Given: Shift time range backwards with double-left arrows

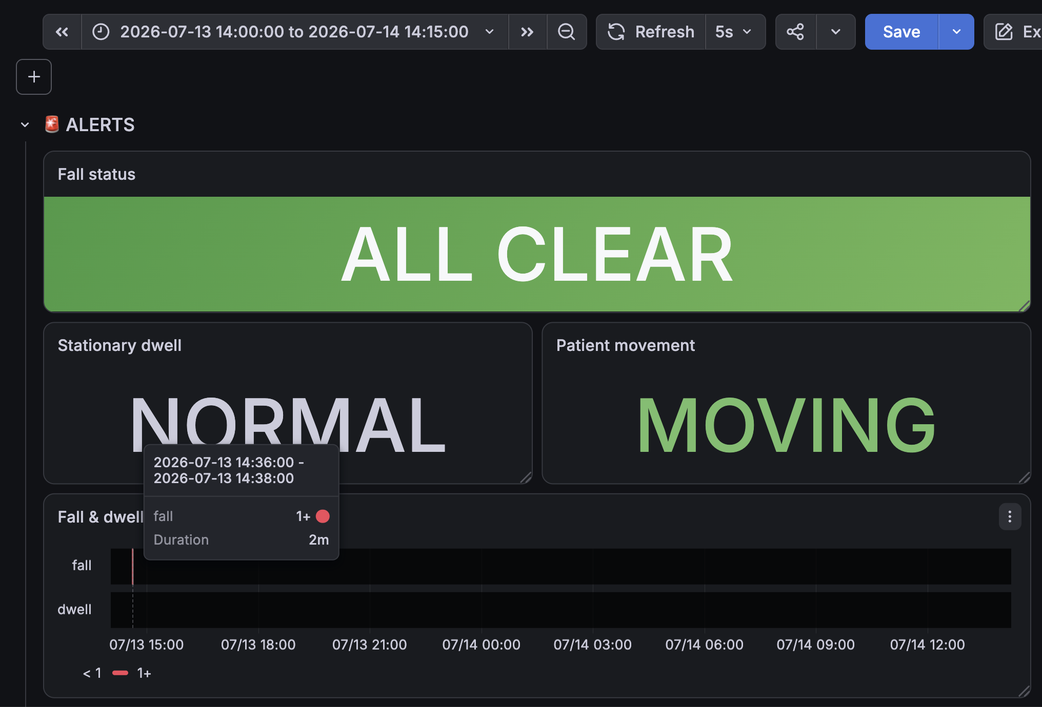Looking at the screenshot, I should click(x=62, y=32).
